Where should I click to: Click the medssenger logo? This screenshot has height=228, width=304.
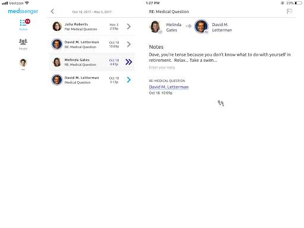[x=23, y=11]
